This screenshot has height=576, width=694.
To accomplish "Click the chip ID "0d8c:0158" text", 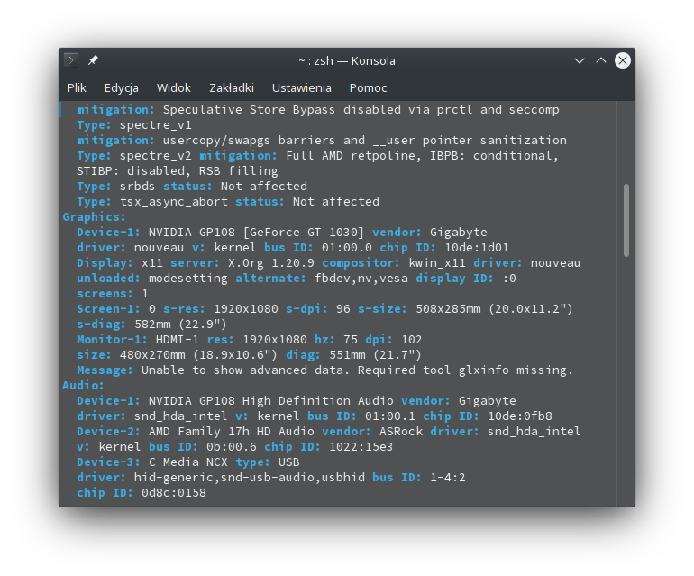I will (173, 492).
